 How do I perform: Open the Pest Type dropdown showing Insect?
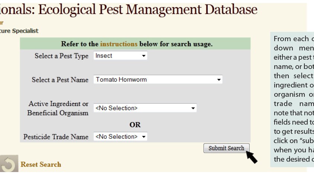(120, 56)
